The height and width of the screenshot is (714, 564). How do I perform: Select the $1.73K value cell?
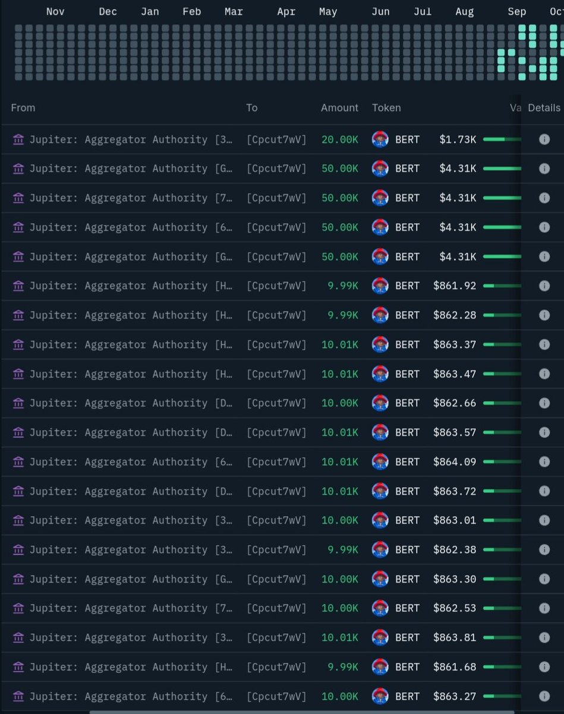pos(458,139)
